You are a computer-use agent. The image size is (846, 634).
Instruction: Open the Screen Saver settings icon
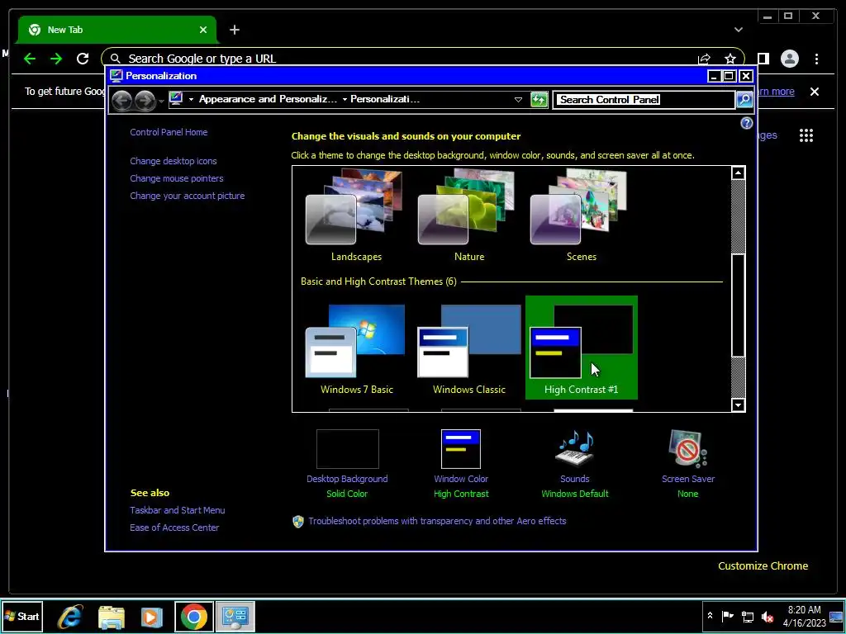(x=688, y=449)
